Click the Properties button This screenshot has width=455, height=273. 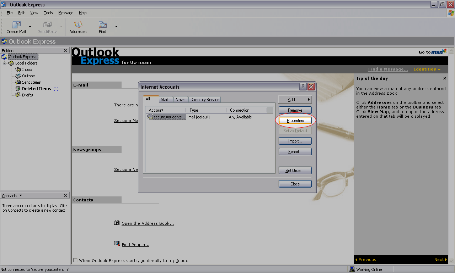[x=295, y=121]
